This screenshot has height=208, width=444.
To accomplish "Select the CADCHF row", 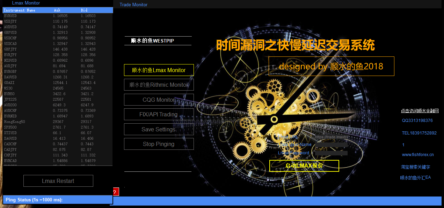I will tap(58, 144).
